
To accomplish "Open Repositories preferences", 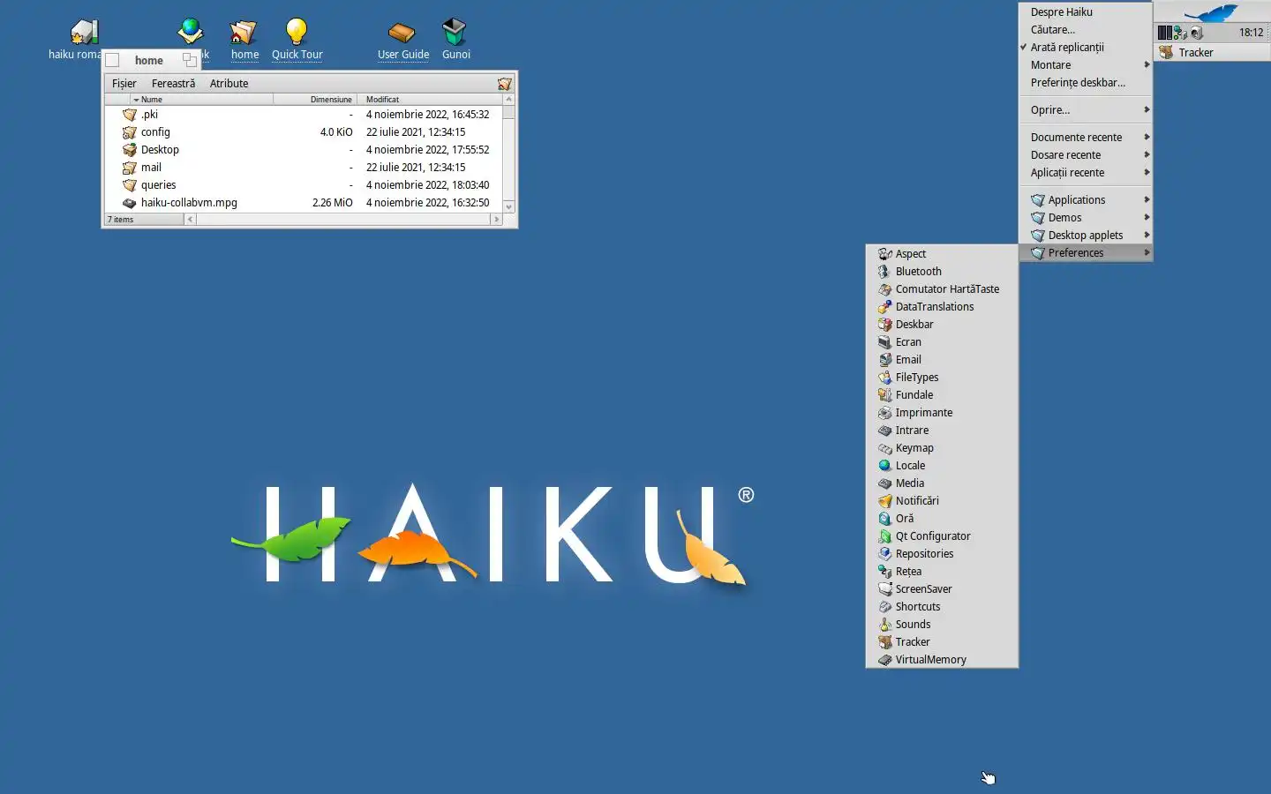I will pos(942,554).
